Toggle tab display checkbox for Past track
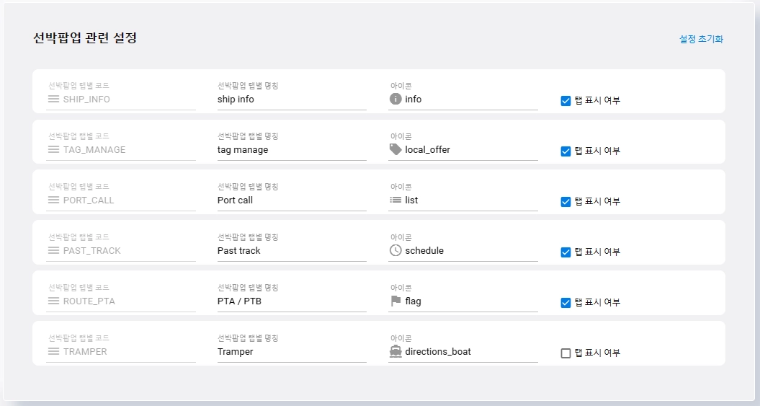The width and height of the screenshot is (760, 406). pyautogui.click(x=565, y=252)
